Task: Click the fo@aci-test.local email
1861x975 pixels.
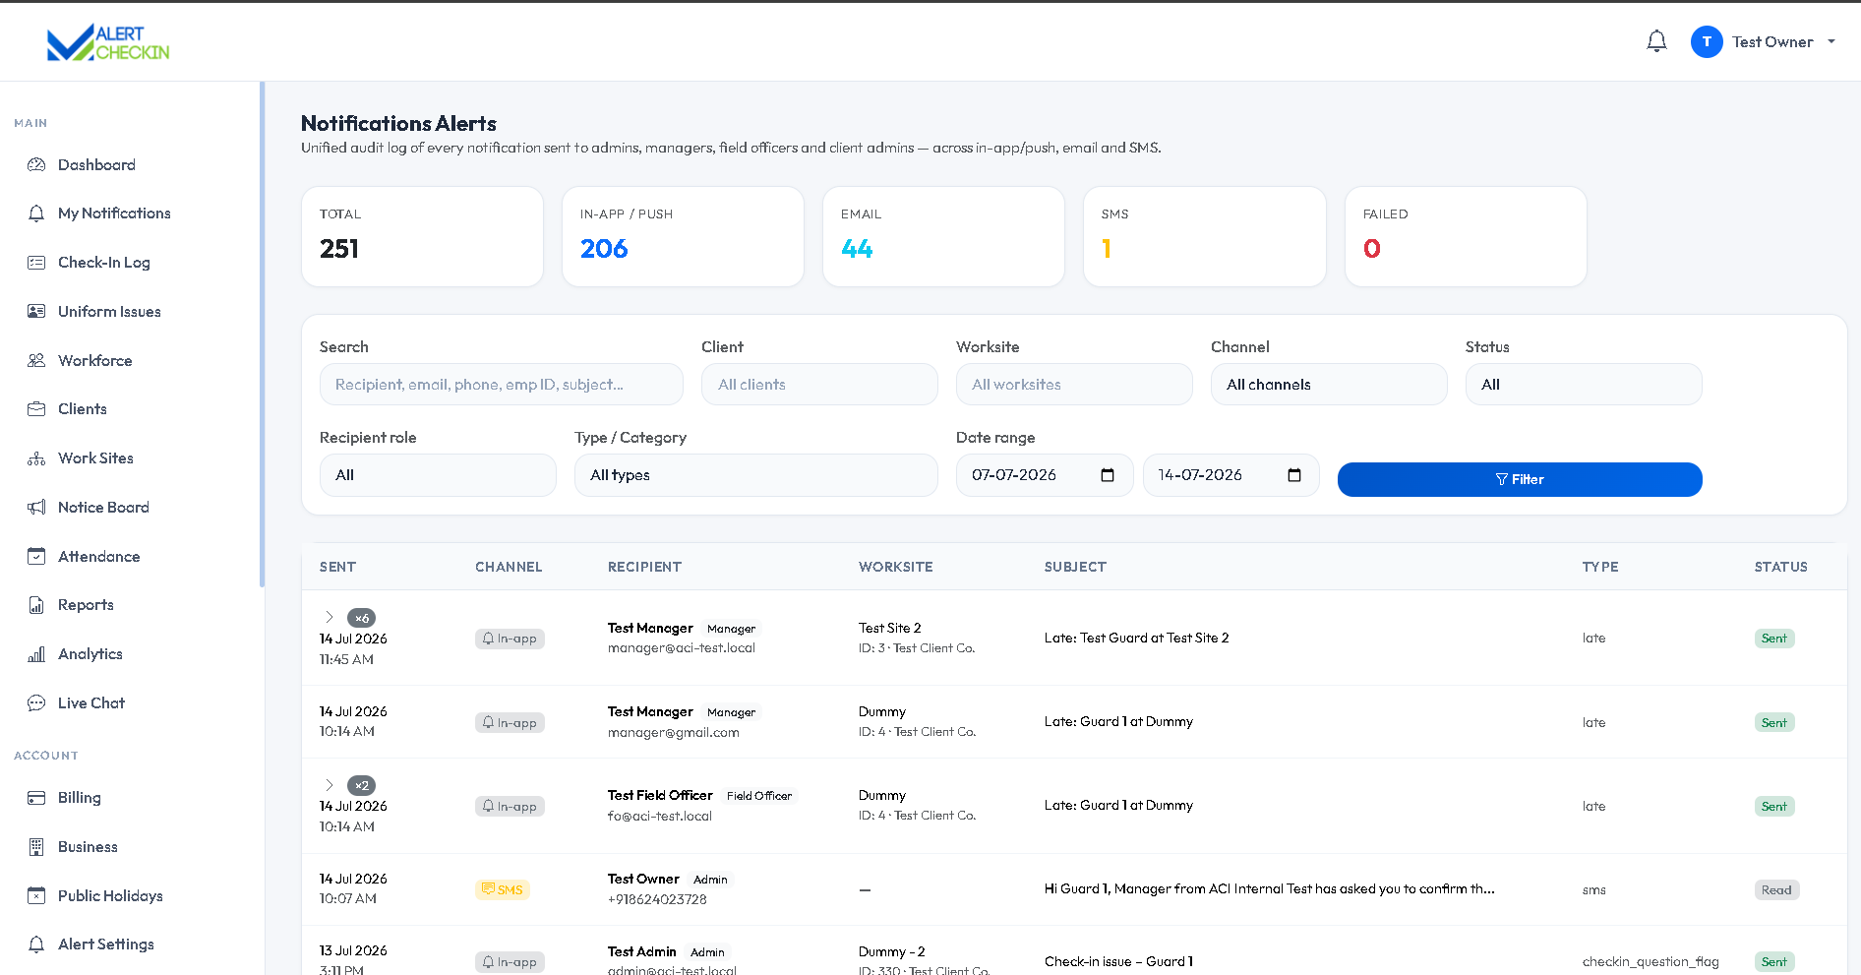Action: click(659, 816)
